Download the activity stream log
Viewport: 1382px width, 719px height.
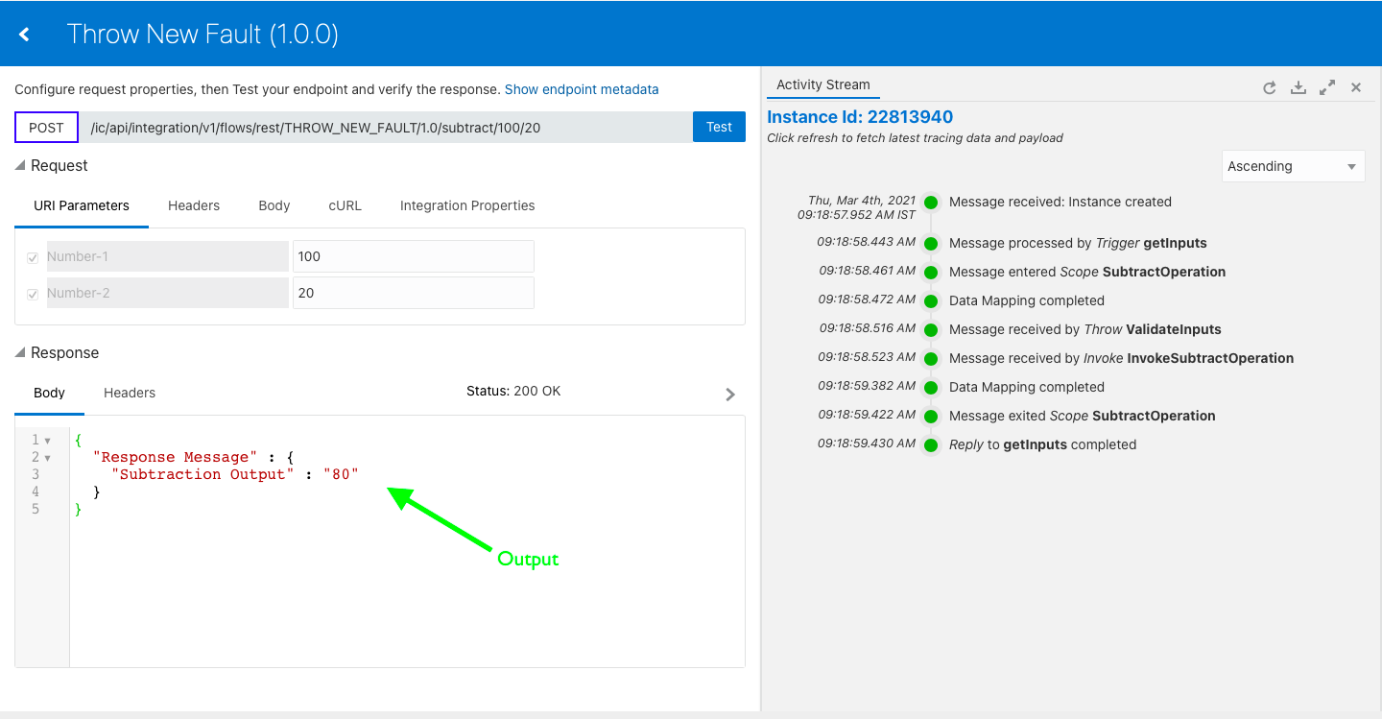click(1298, 87)
